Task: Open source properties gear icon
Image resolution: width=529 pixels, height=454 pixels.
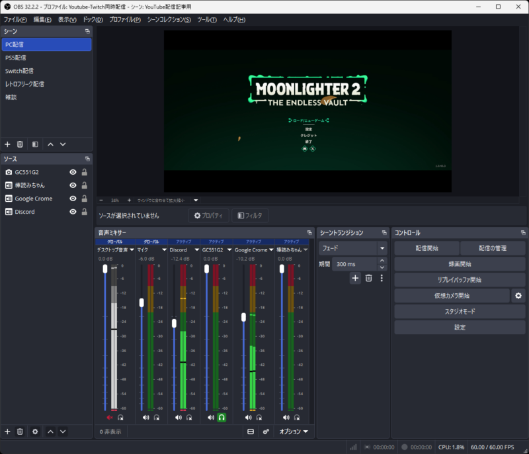Action: 35,431
